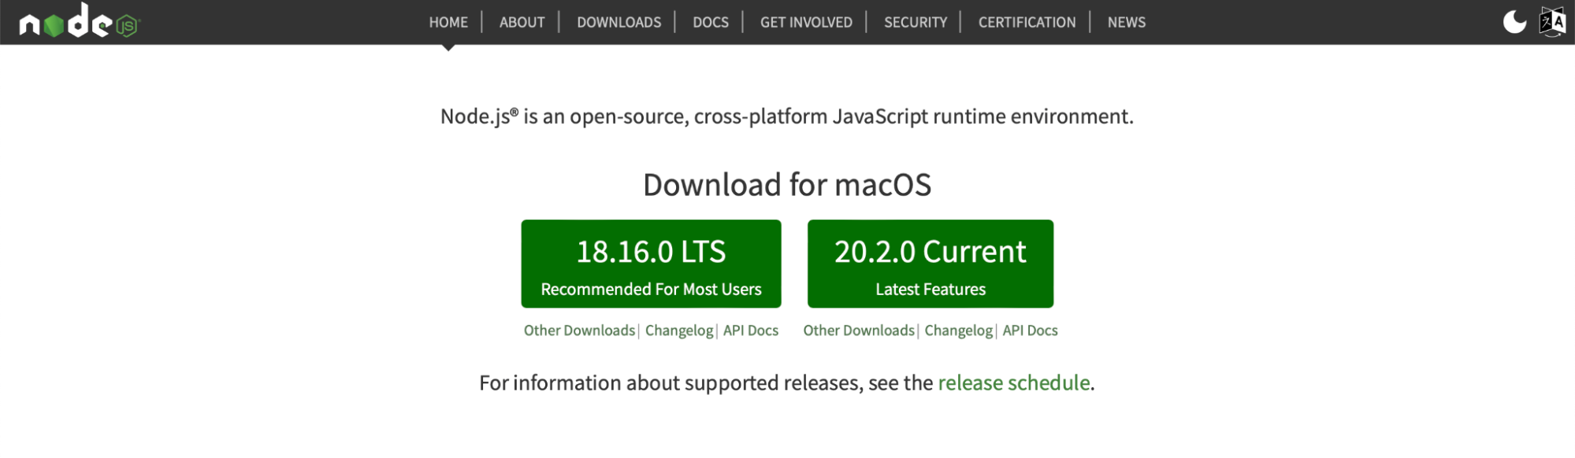
Task: Click the 'Download for macOS' heading
Action: click(787, 185)
